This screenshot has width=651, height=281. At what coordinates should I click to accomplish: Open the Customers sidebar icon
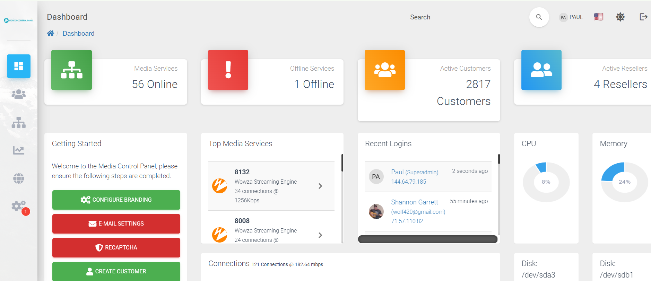19,94
